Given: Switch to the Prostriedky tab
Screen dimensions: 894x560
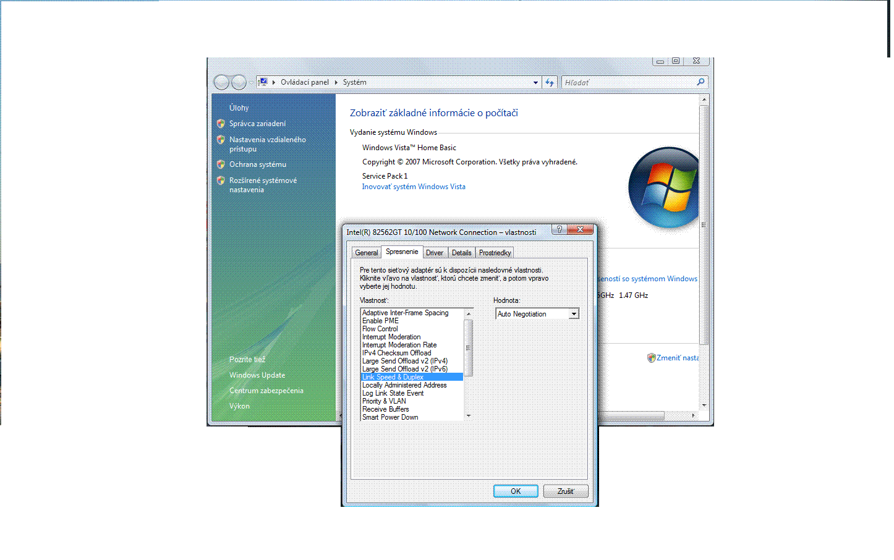Looking at the screenshot, I should 495,253.
